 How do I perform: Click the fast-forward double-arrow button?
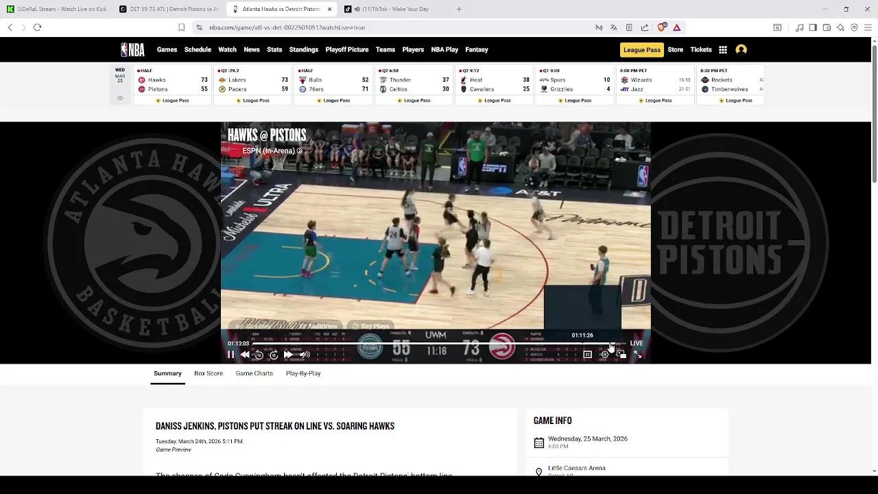288,355
